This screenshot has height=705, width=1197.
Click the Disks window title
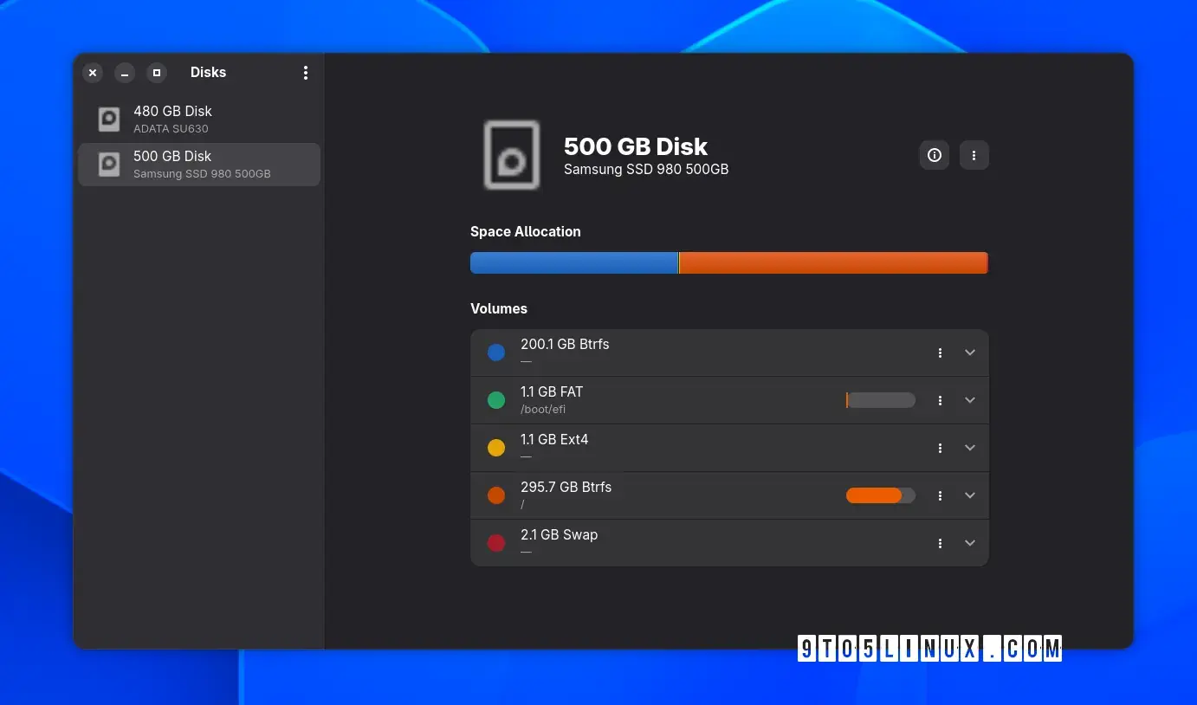[x=209, y=73]
